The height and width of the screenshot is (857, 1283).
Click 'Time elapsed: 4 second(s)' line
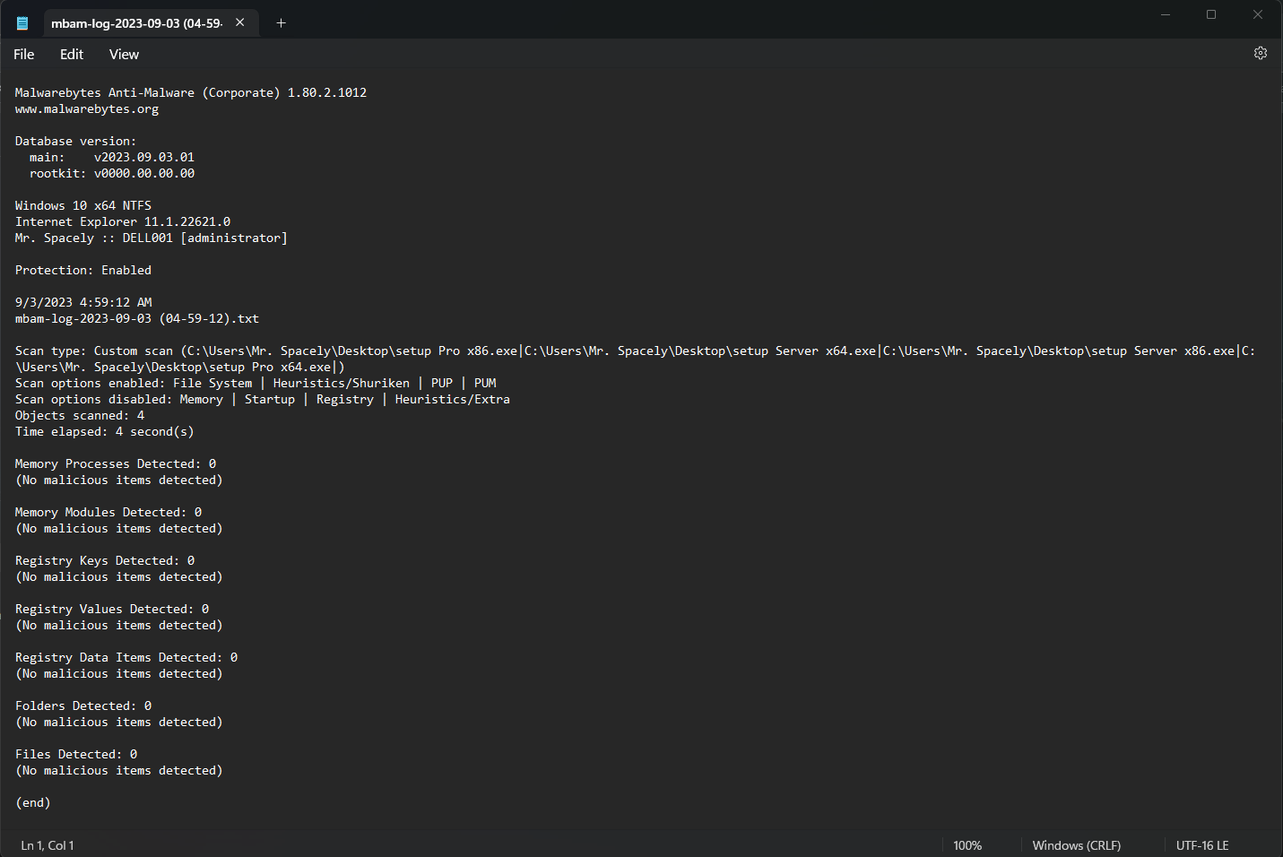coord(105,432)
